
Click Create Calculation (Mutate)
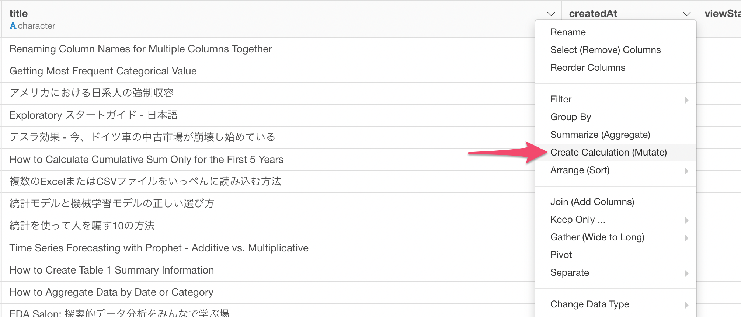click(x=608, y=152)
